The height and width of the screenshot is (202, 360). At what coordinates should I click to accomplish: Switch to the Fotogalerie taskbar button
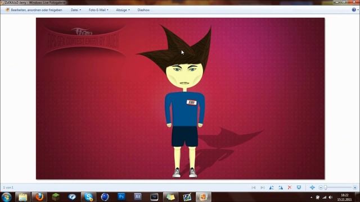point(204,197)
